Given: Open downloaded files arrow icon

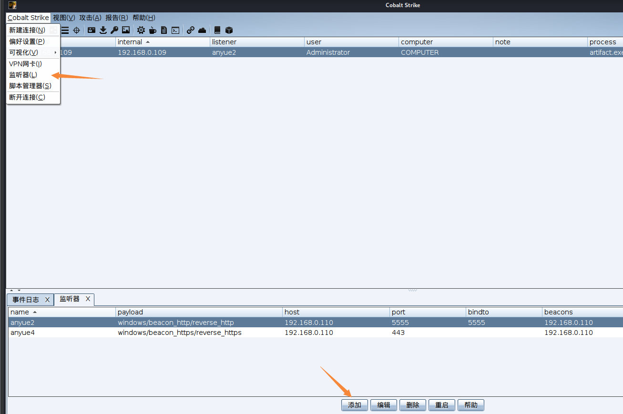Looking at the screenshot, I should click(103, 30).
